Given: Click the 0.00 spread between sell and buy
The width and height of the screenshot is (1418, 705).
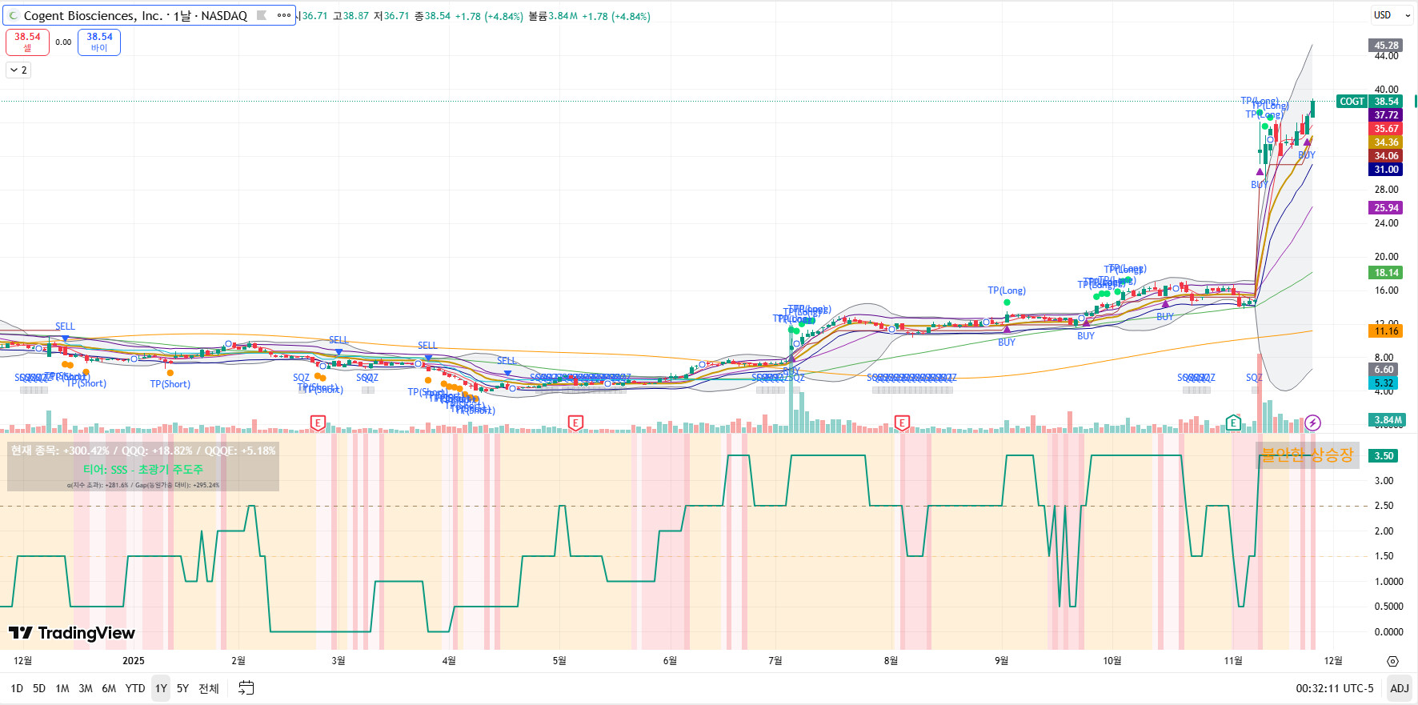Looking at the screenshot, I should [63, 42].
